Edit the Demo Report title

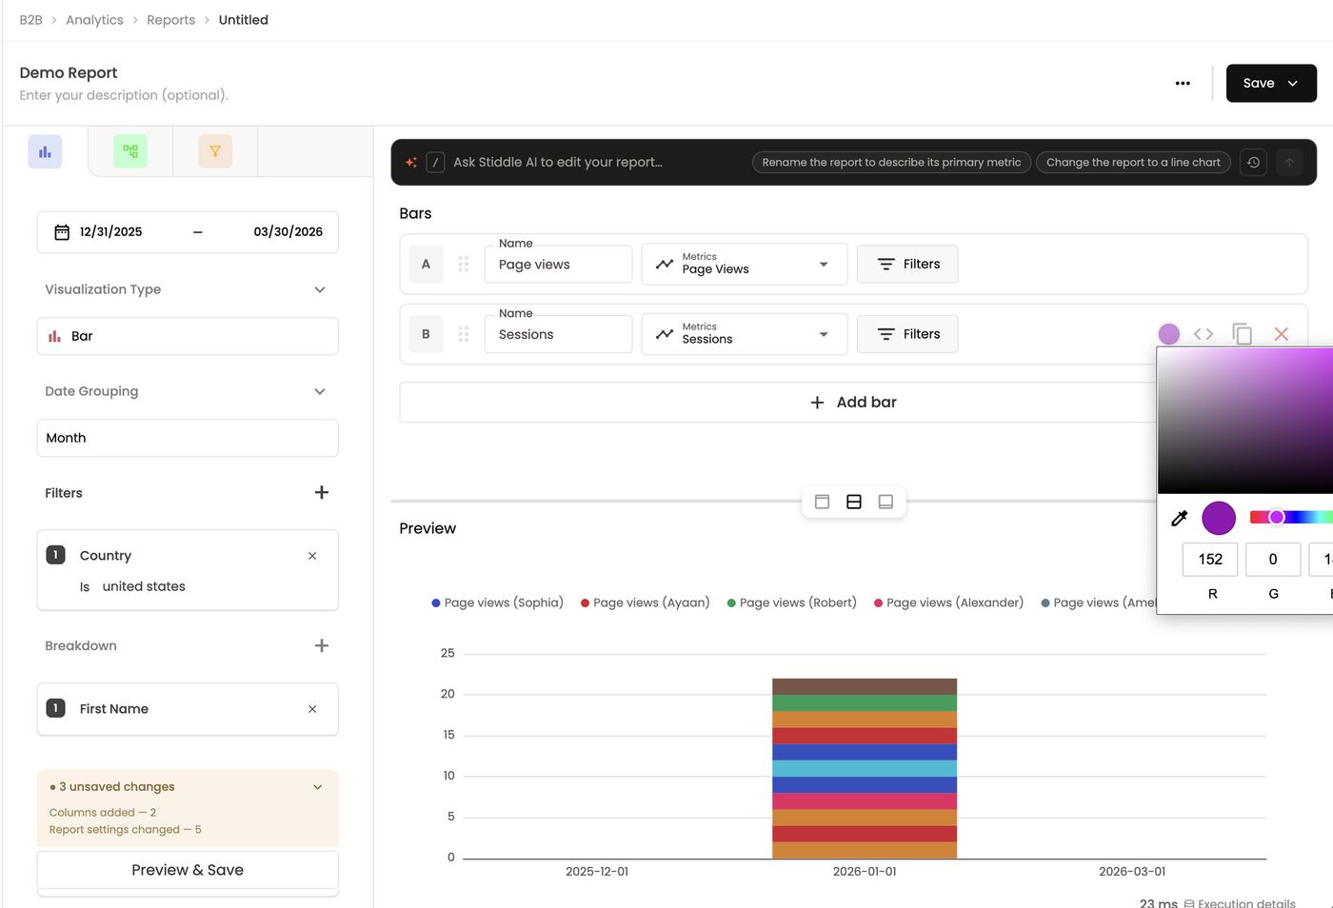[x=69, y=72]
